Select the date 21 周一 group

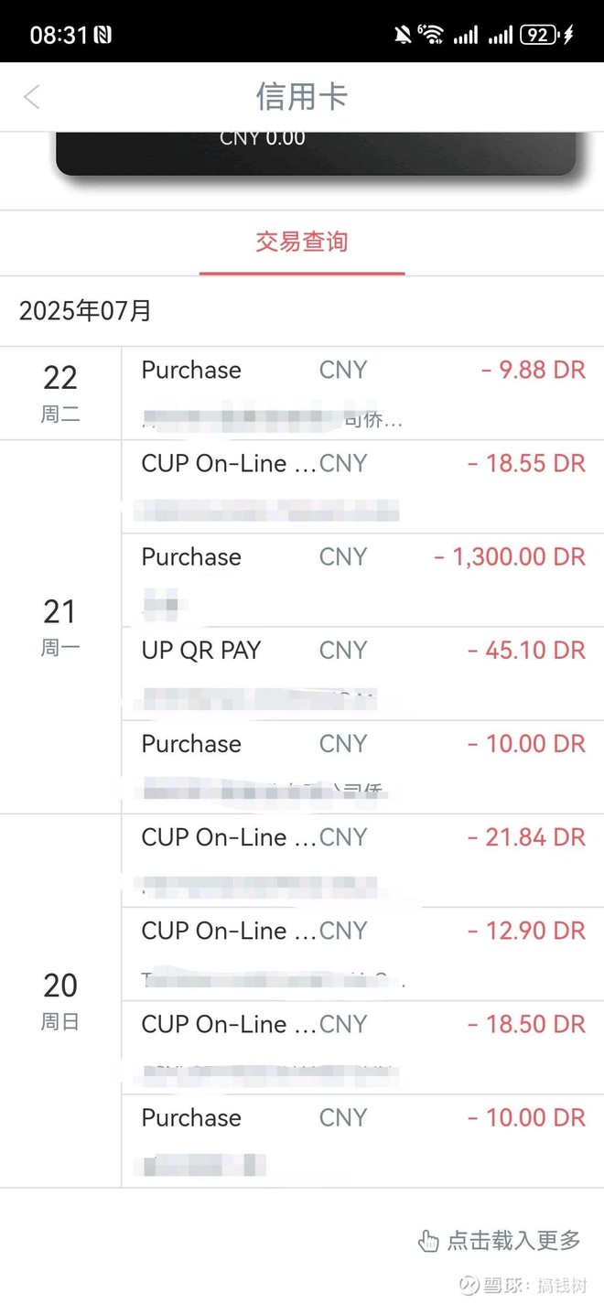click(x=60, y=627)
